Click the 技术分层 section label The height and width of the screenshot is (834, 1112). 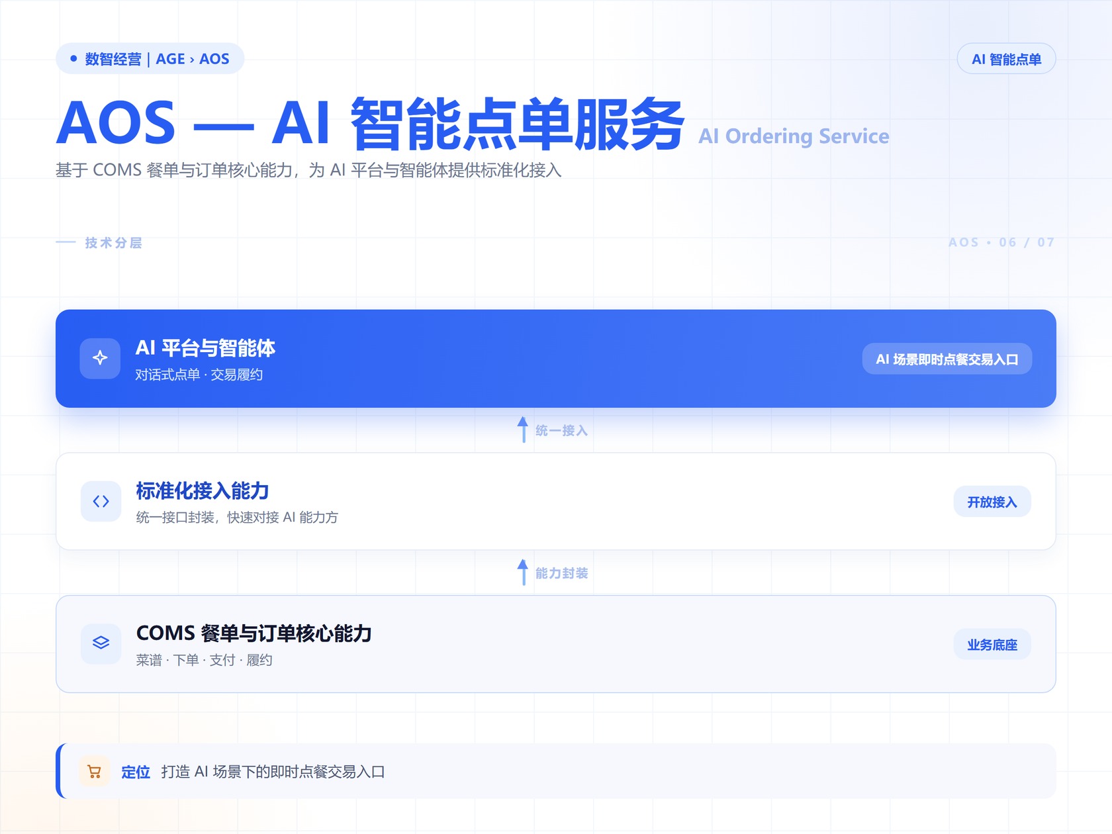click(113, 243)
